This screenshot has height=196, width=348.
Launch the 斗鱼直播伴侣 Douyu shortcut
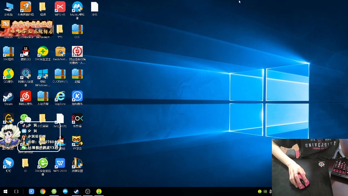[25, 9]
